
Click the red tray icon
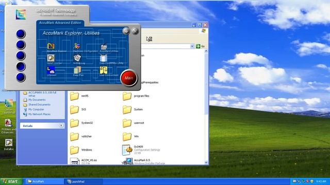coord(307,181)
